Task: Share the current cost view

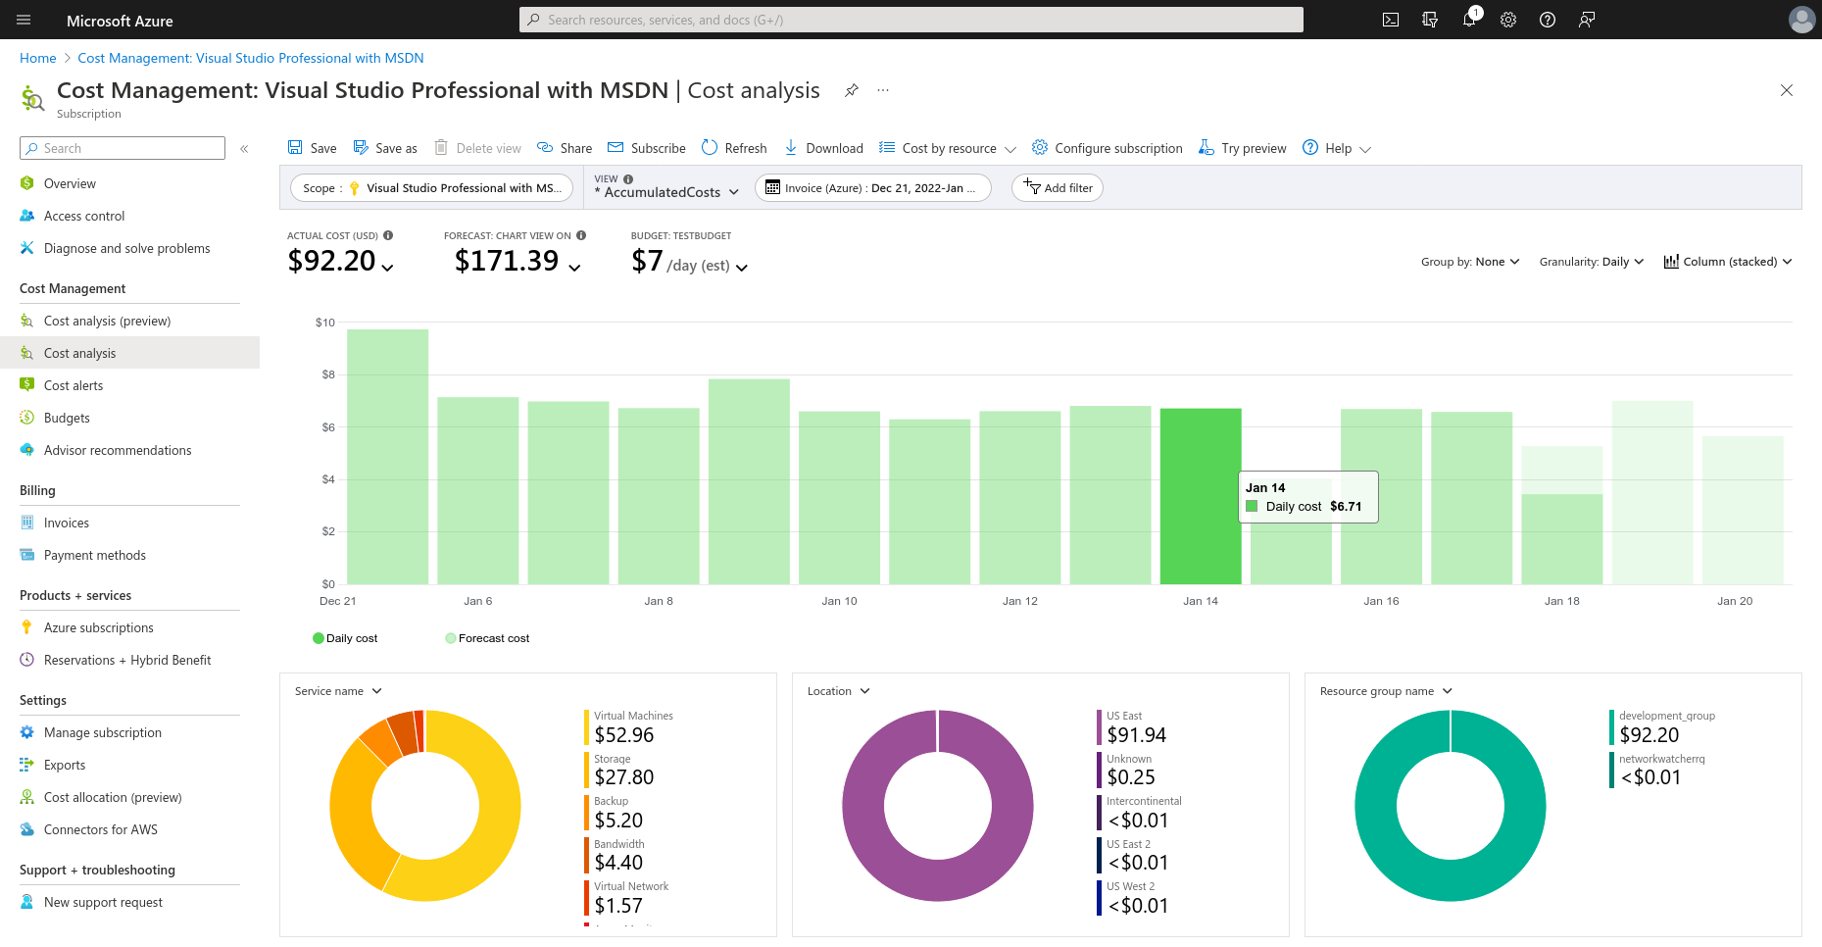Action: pos(565,148)
